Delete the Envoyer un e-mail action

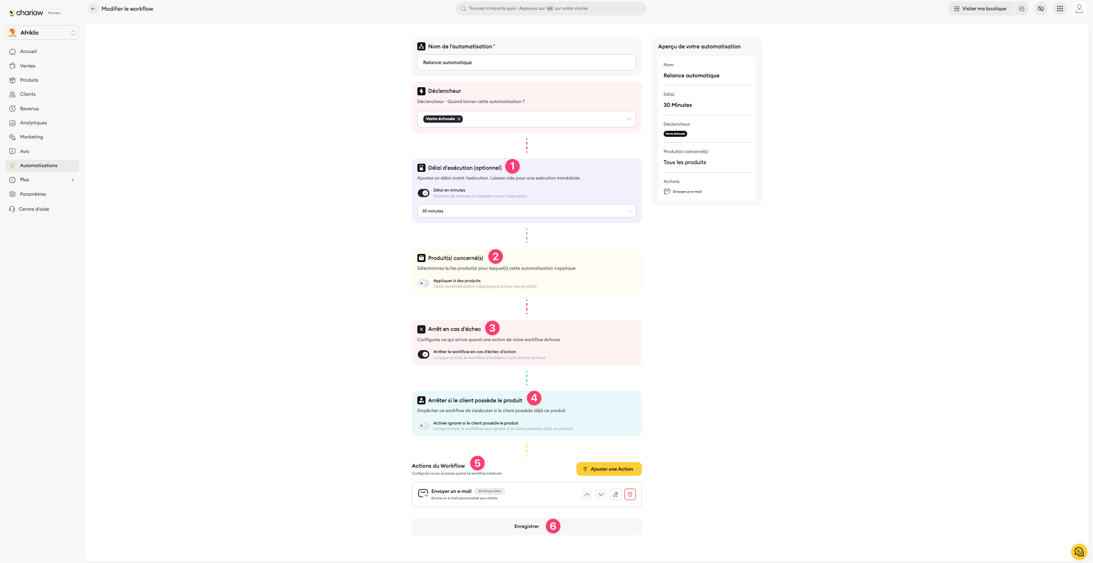click(x=630, y=494)
